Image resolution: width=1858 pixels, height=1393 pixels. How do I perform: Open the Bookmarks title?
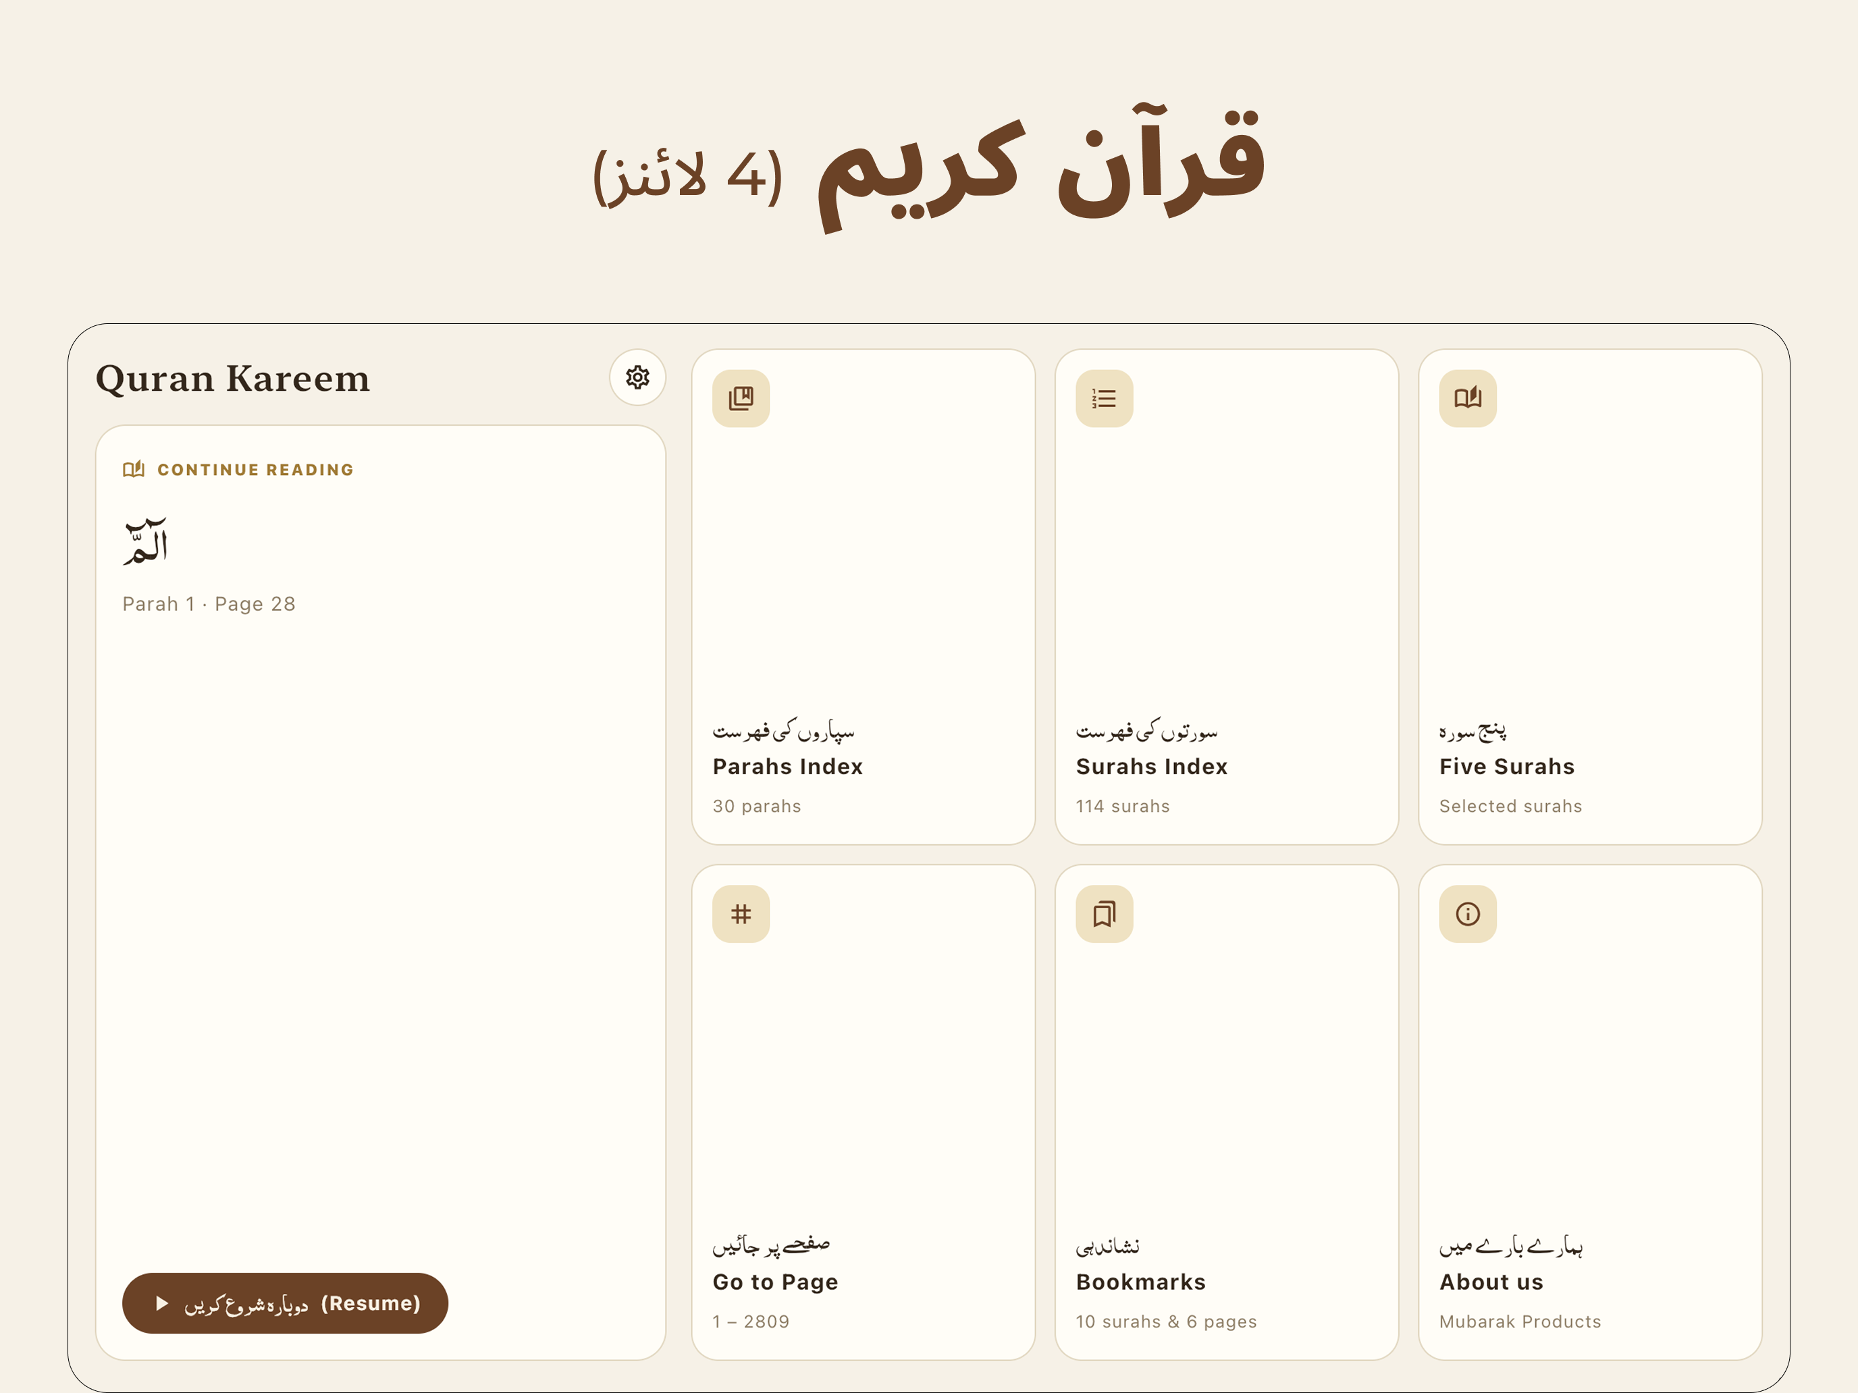1141,1282
